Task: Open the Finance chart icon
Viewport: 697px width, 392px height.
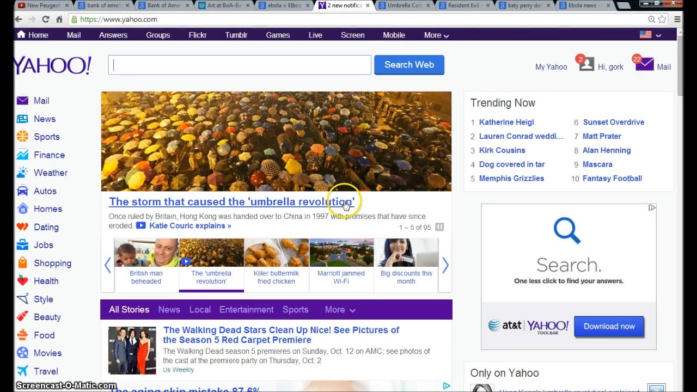Action: pos(22,155)
